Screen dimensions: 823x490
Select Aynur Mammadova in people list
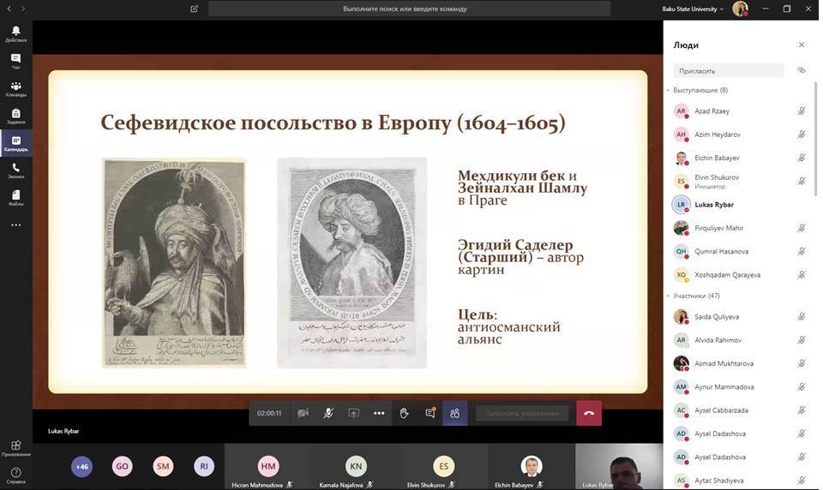pos(740,386)
